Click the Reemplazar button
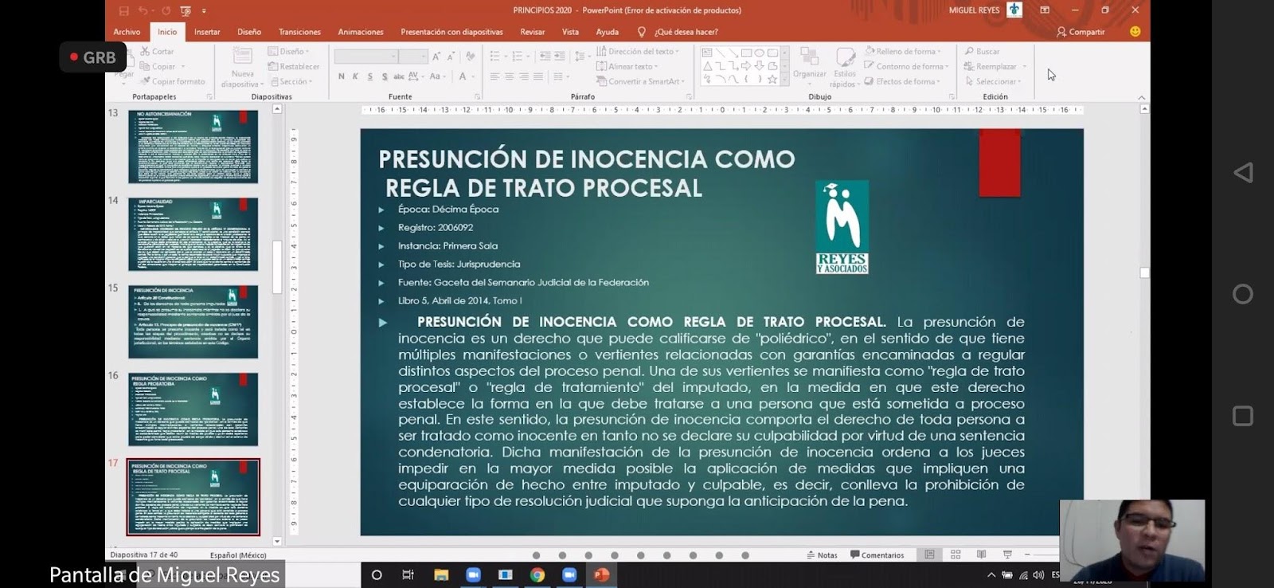This screenshot has height=588, width=1274. pos(991,66)
